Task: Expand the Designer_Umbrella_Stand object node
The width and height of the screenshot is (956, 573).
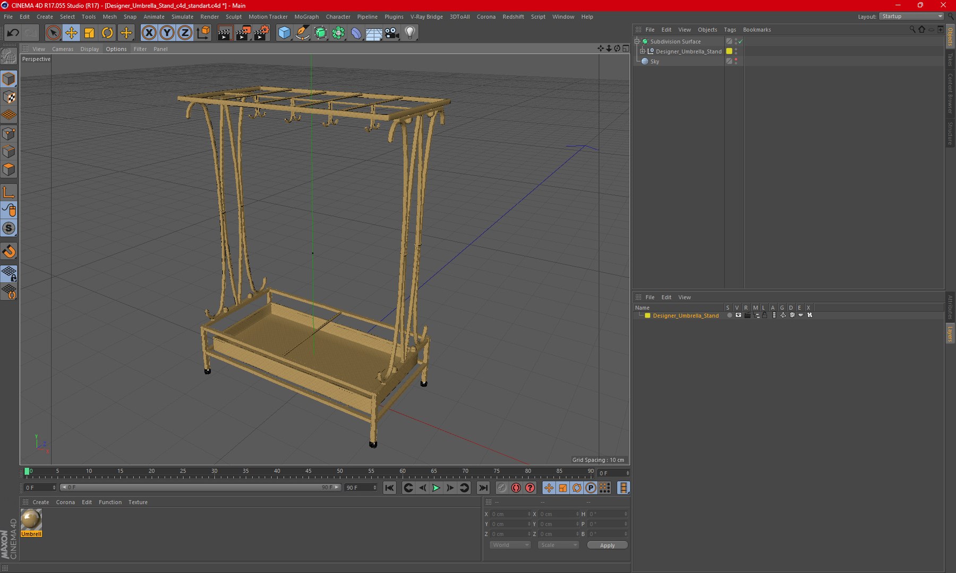Action: [x=642, y=51]
